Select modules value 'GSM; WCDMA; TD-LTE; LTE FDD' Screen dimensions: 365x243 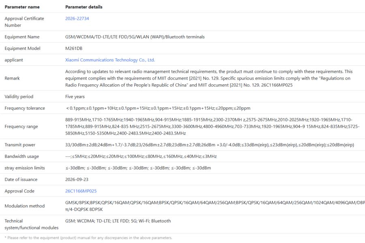pos(118,221)
